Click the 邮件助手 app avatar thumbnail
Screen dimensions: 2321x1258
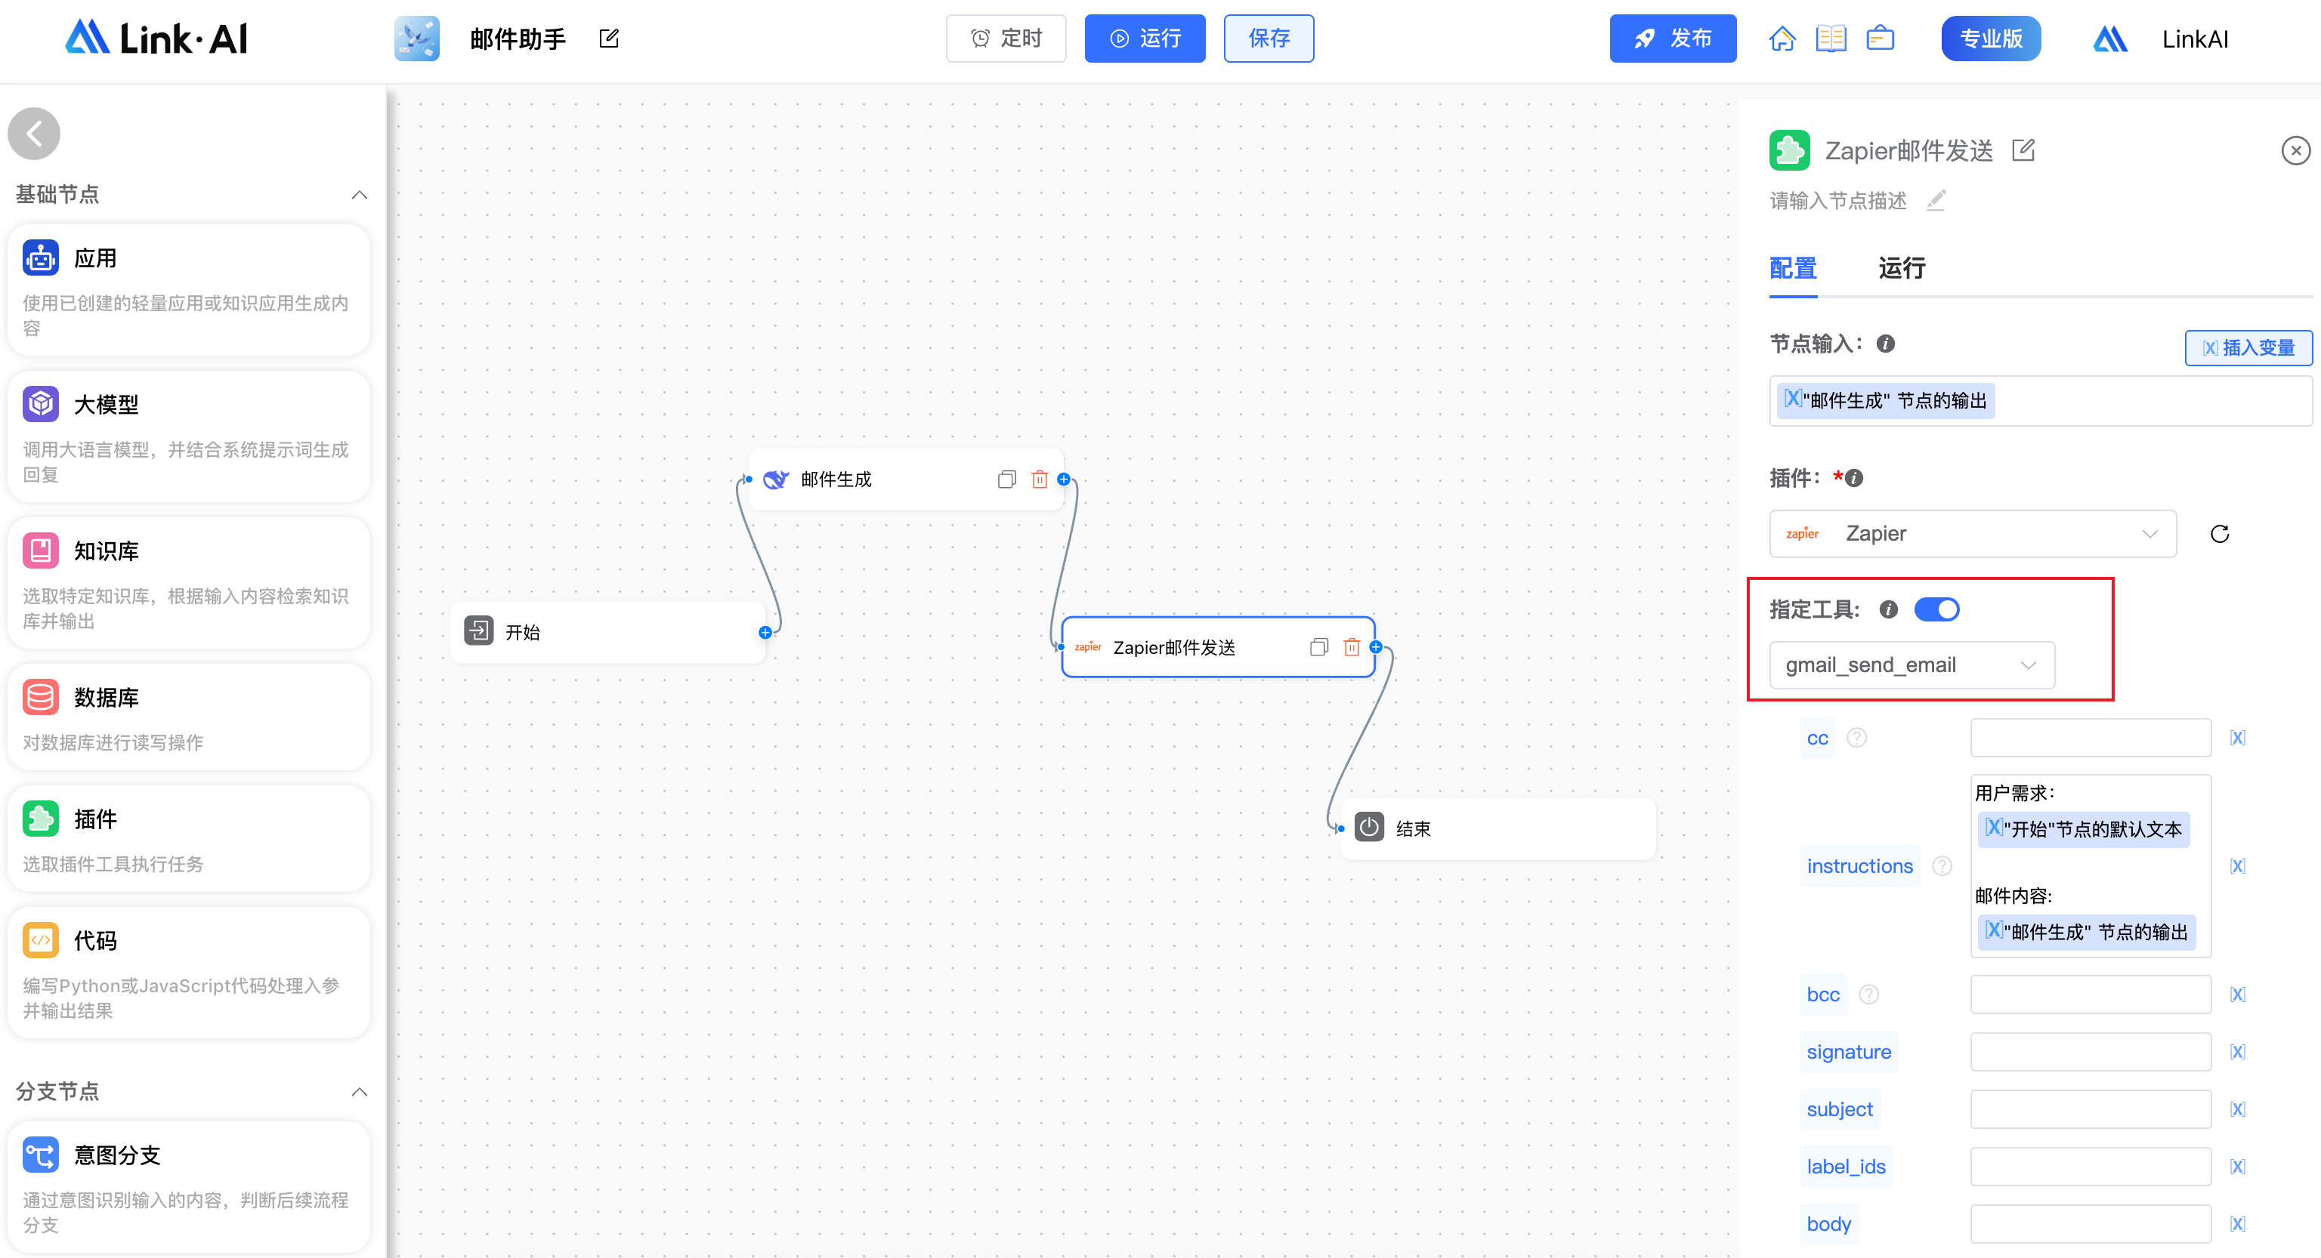click(x=416, y=38)
